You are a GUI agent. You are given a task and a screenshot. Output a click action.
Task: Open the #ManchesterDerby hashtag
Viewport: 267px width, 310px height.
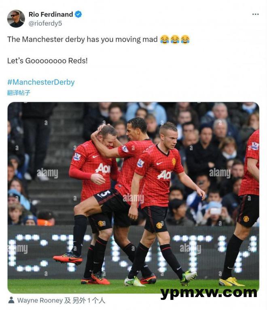click(x=41, y=82)
